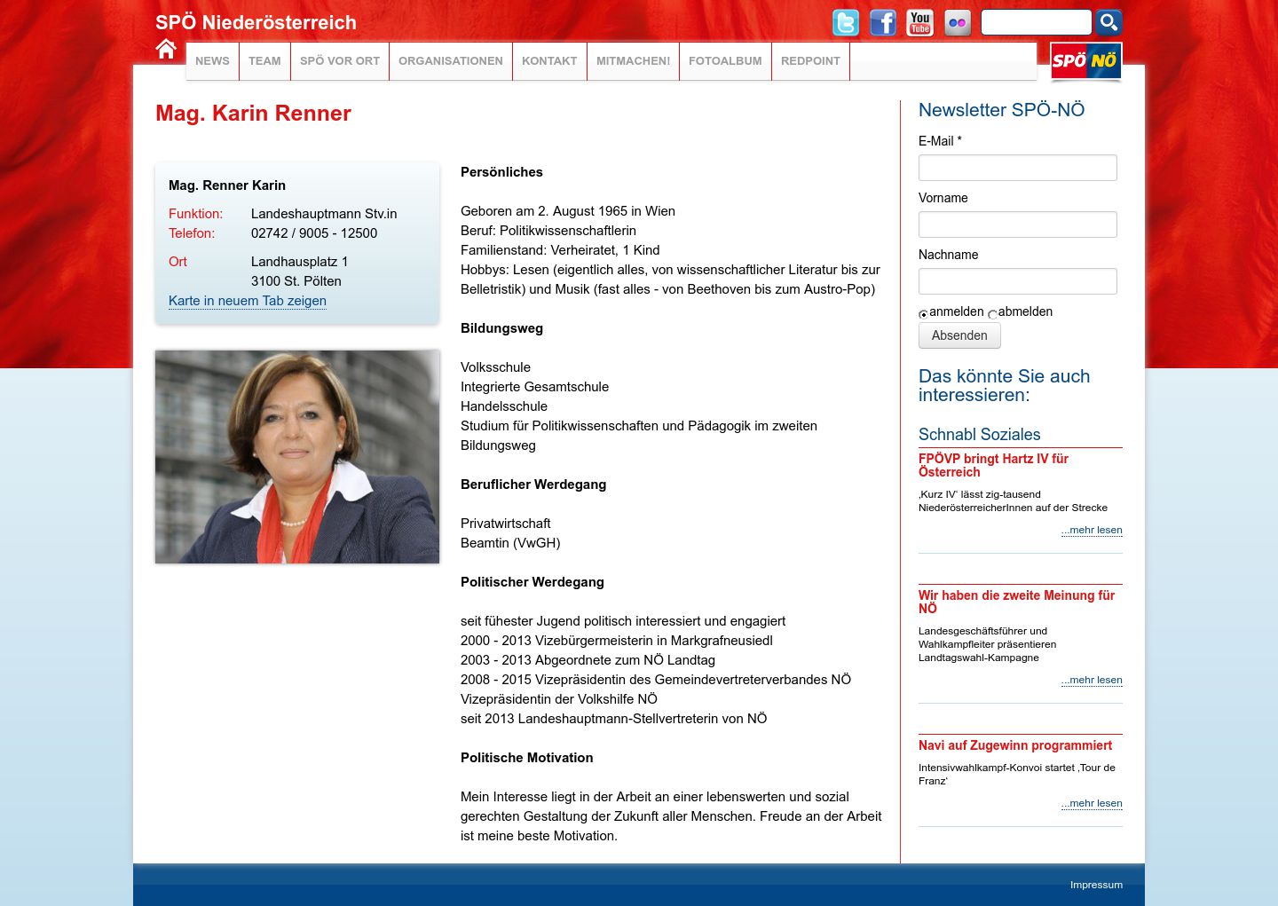Click the Beruflicher Werdegang heading
Screen dimensions: 1278x906
pyautogui.click(x=533, y=485)
